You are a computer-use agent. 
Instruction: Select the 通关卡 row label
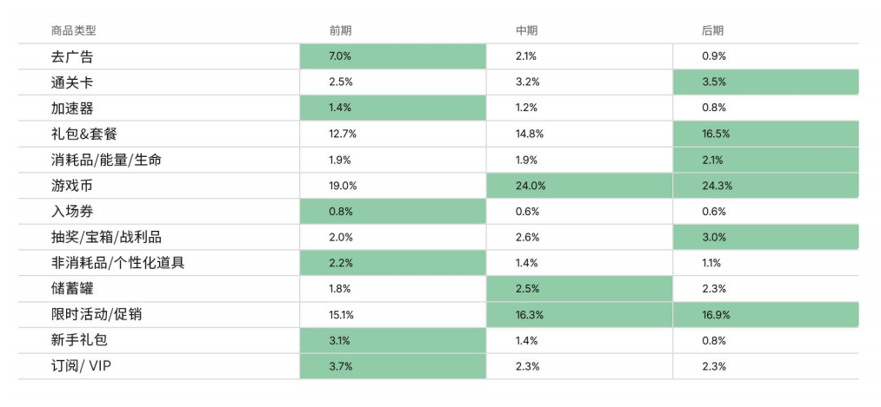tap(72, 82)
